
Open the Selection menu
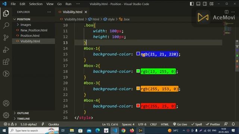click(36, 4)
